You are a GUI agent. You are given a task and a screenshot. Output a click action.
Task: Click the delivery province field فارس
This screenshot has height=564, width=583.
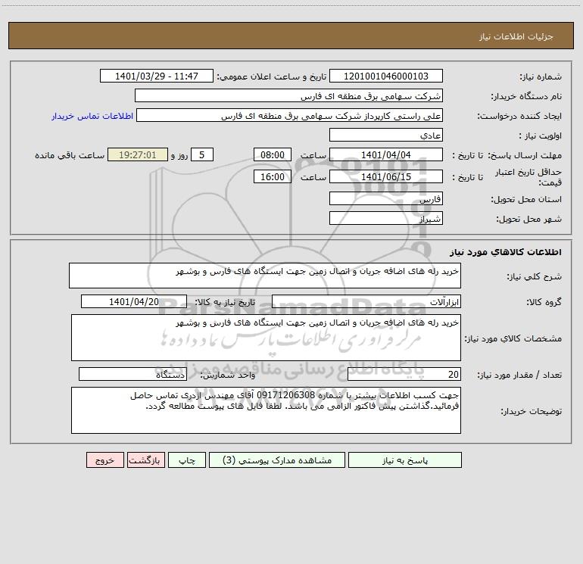tap(386, 199)
